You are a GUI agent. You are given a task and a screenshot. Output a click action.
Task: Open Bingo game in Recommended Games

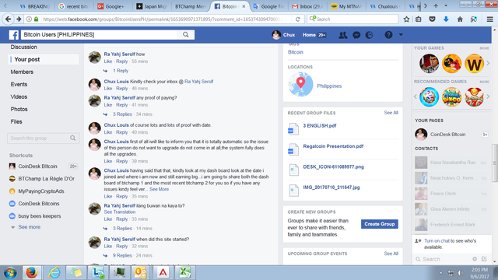pyautogui.click(x=451, y=96)
